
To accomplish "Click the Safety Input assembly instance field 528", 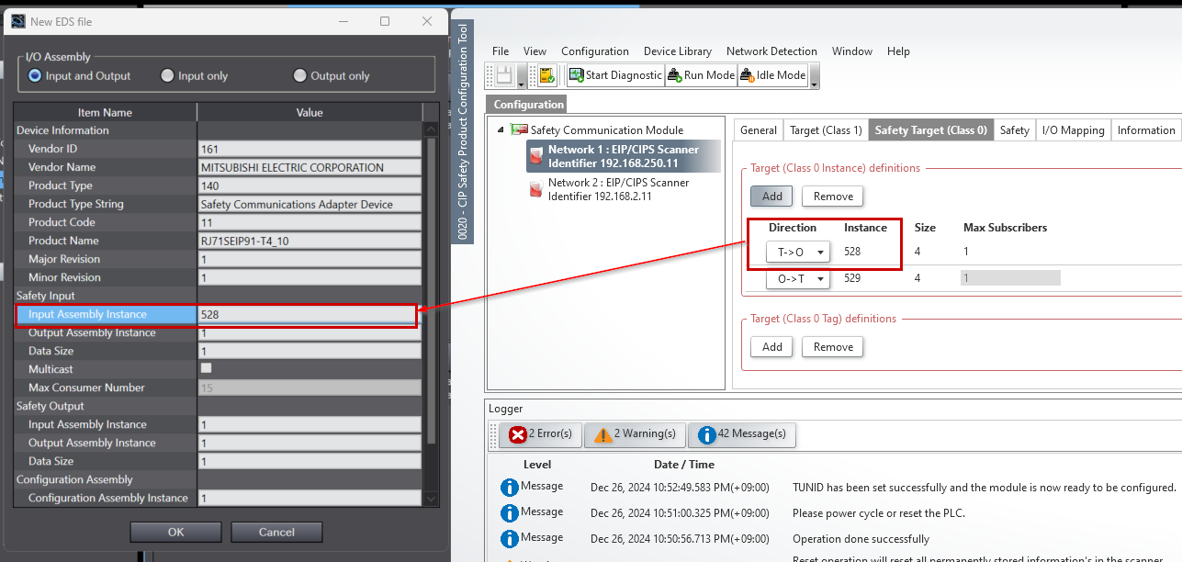I will [308, 314].
